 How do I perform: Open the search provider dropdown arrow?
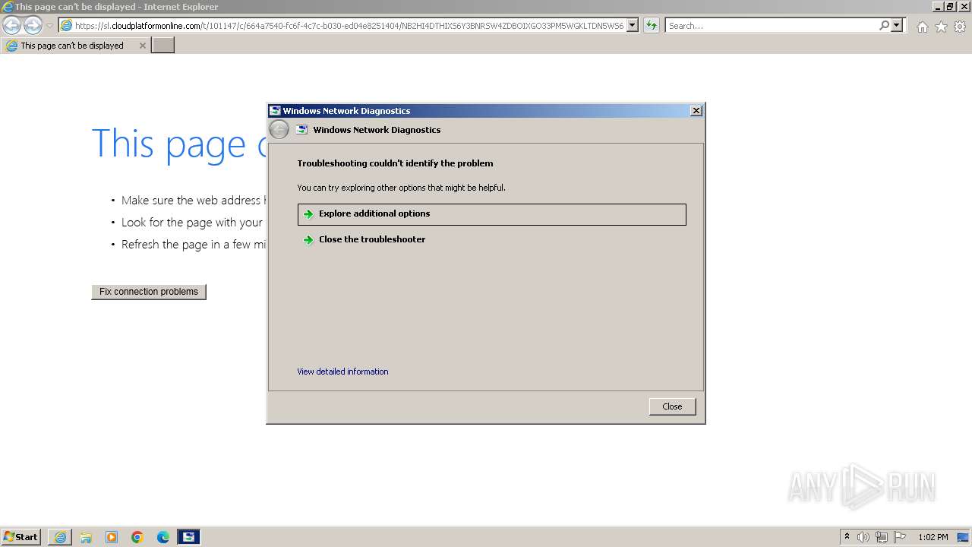tap(897, 26)
